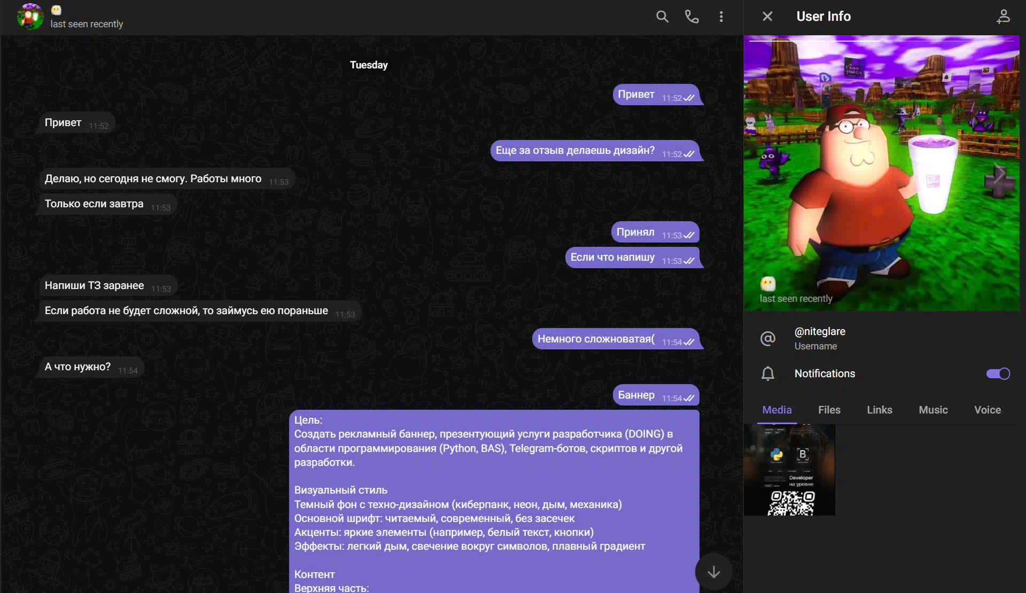Open the three-dot chat options menu
Image resolution: width=1026 pixels, height=593 pixels.
click(x=721, y=17)
